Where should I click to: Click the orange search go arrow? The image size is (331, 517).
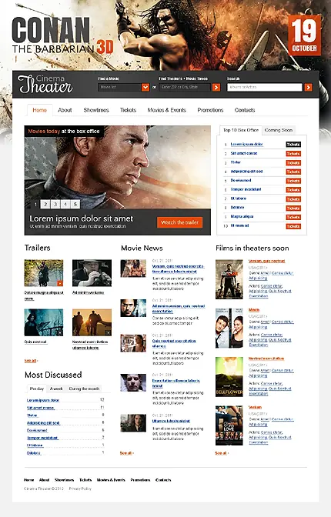(308, 87)
